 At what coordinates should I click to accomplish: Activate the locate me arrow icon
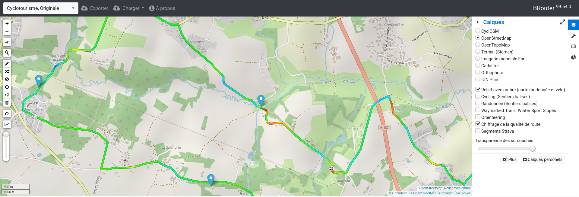(7, 42)
